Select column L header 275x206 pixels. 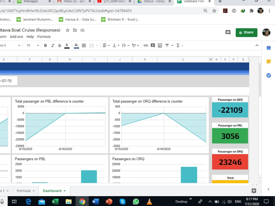(183, 59)
